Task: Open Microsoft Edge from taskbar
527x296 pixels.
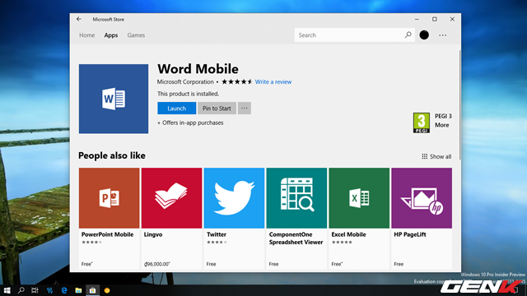Action: 64,290
